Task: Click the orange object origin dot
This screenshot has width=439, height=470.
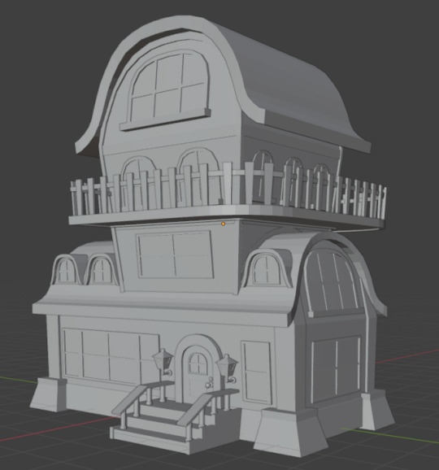Action: [x=223, y=224]
